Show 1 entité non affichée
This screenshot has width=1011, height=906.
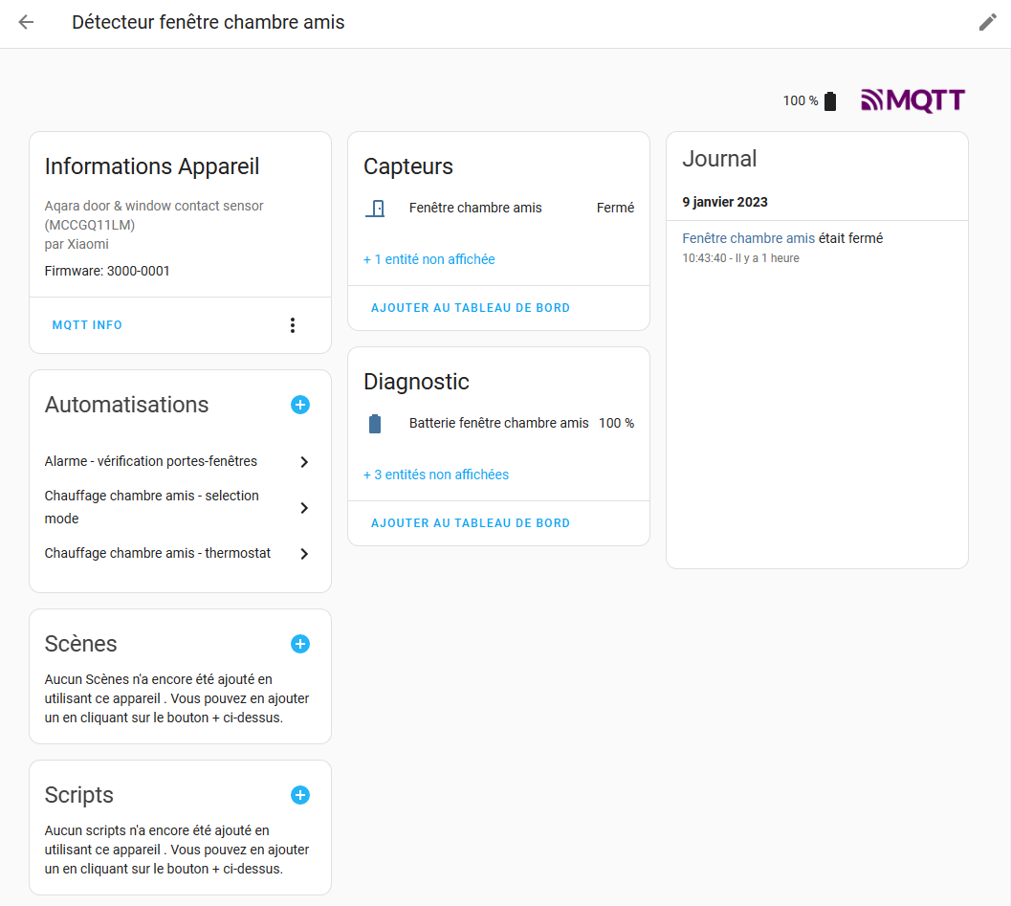pos(429,259)
